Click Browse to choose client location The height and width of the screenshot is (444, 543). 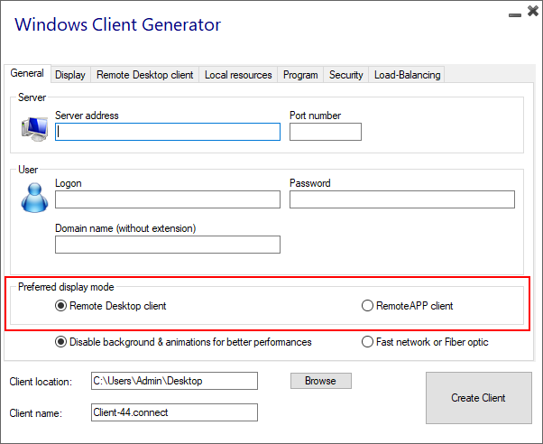(x=320, y=381)
